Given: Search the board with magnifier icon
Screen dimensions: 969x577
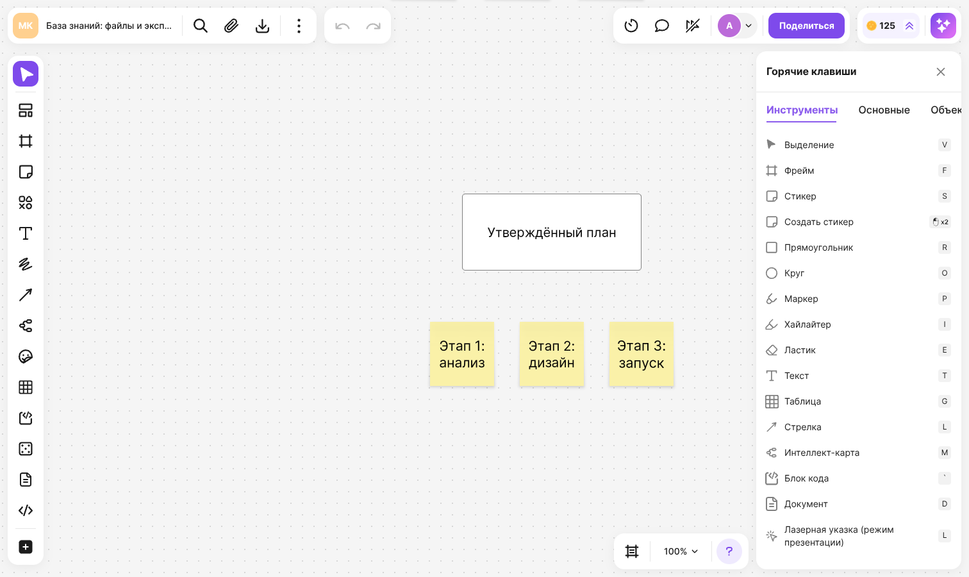Looking at the screenshot, I should [201, 26].
